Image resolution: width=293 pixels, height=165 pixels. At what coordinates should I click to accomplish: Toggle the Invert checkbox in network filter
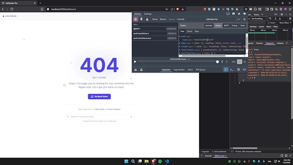point(268,22)
